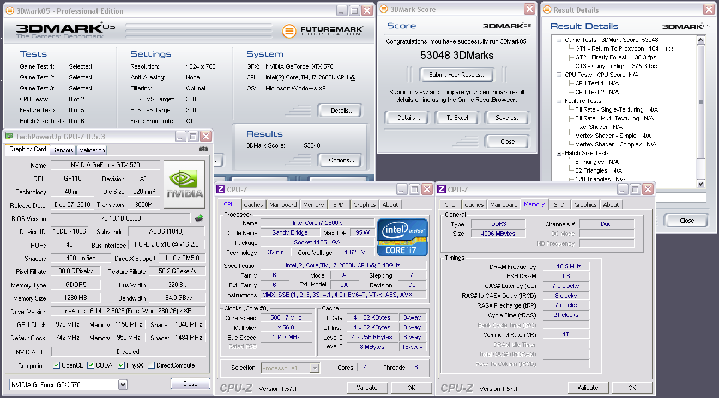Click the Multiplier x 56.0 value
Viewport: 719px width, 398px height.
click(286, 327)
